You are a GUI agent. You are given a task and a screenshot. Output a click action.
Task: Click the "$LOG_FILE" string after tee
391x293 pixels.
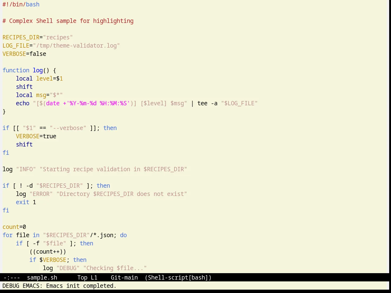[x=239, y=103]
